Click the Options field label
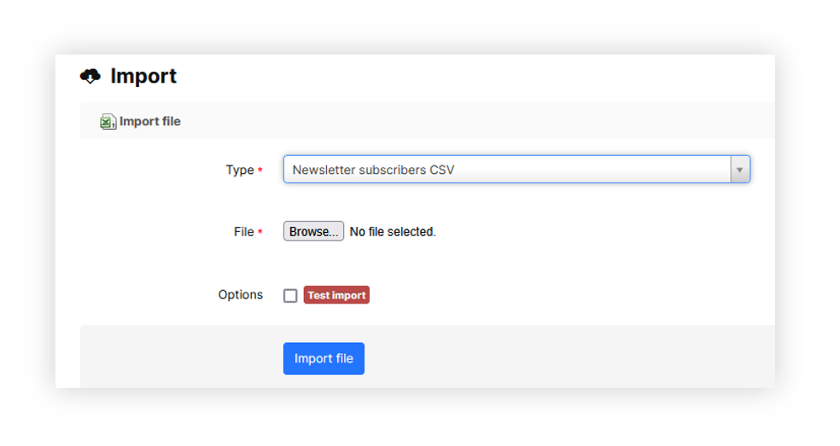Viewport: 840px width, 446px height. click(241, 294)
